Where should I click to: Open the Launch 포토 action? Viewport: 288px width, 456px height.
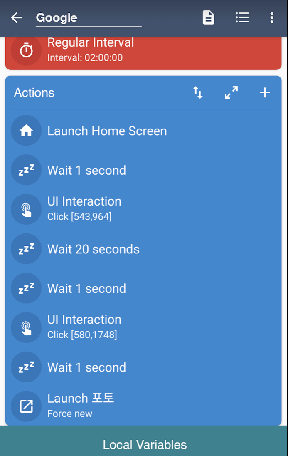click(x=143, y=406)
